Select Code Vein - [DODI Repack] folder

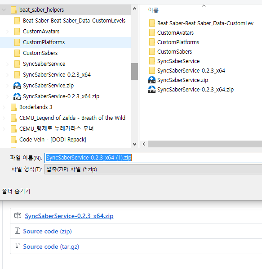[x=53, y=140]
